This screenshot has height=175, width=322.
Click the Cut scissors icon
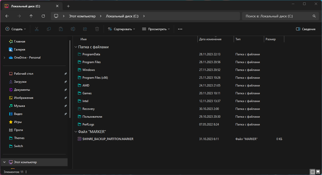[37, 29]
